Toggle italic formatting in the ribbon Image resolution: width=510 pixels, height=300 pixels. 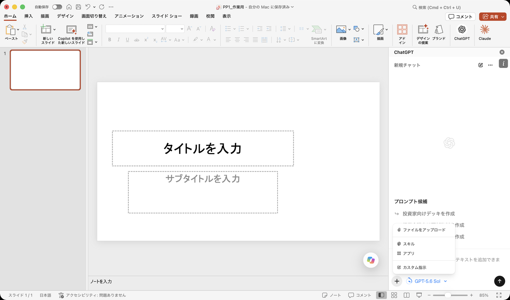tap(118, 40)
